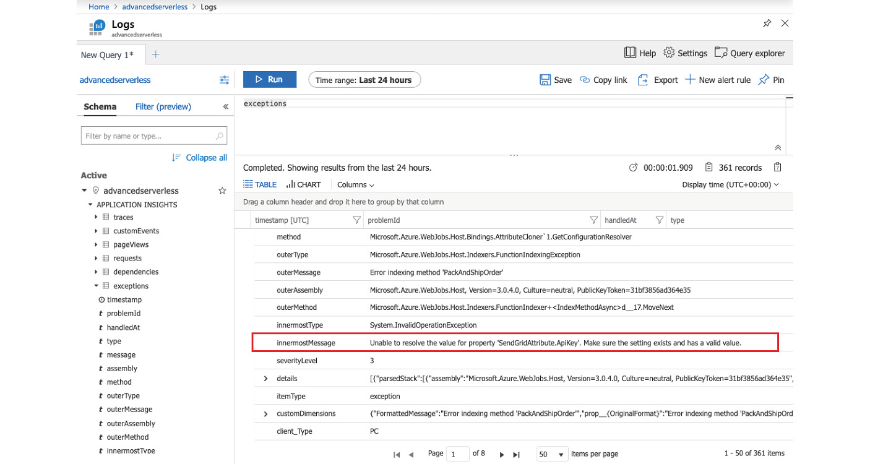Expand the details row
Image resolution: width=870 pixels, height=464 pixels.
[266, 378]
